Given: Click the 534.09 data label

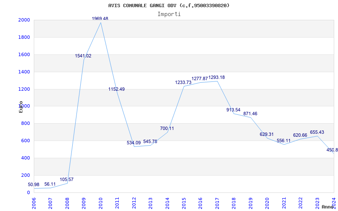Looking at the screenshot, I should click(x=134, y=143).
